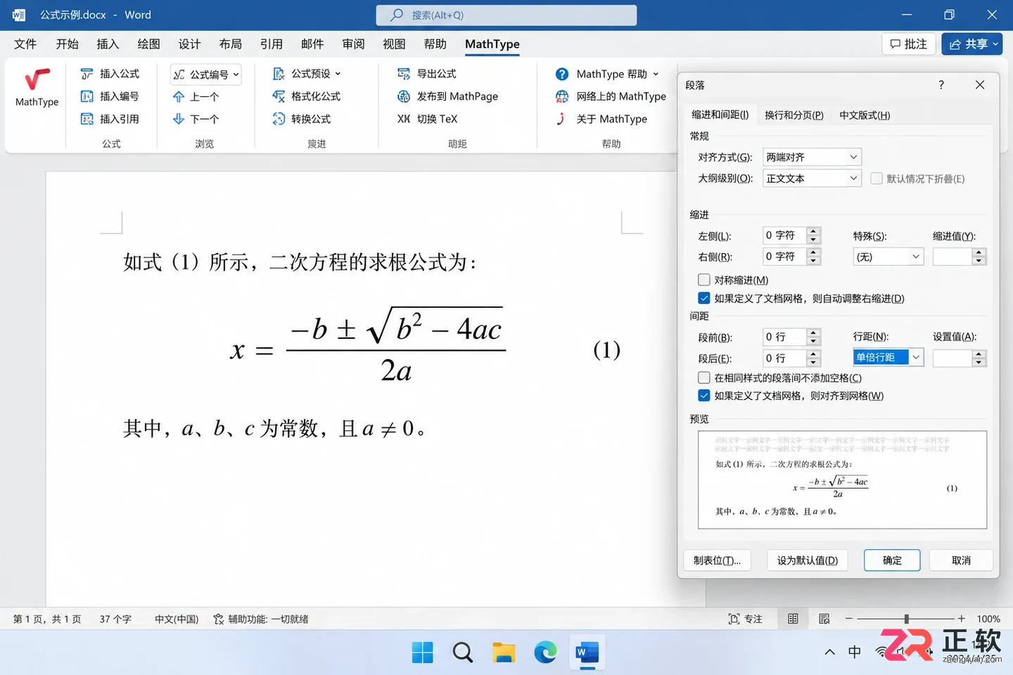Open the 对齐方式 dropdown
1013x675 pixels.
[813, 157]
